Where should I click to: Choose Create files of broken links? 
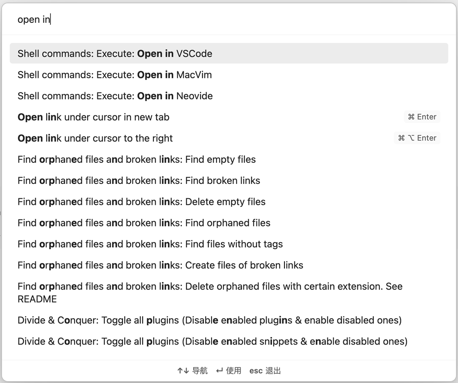pyautogui.click(x=160, y=265)
